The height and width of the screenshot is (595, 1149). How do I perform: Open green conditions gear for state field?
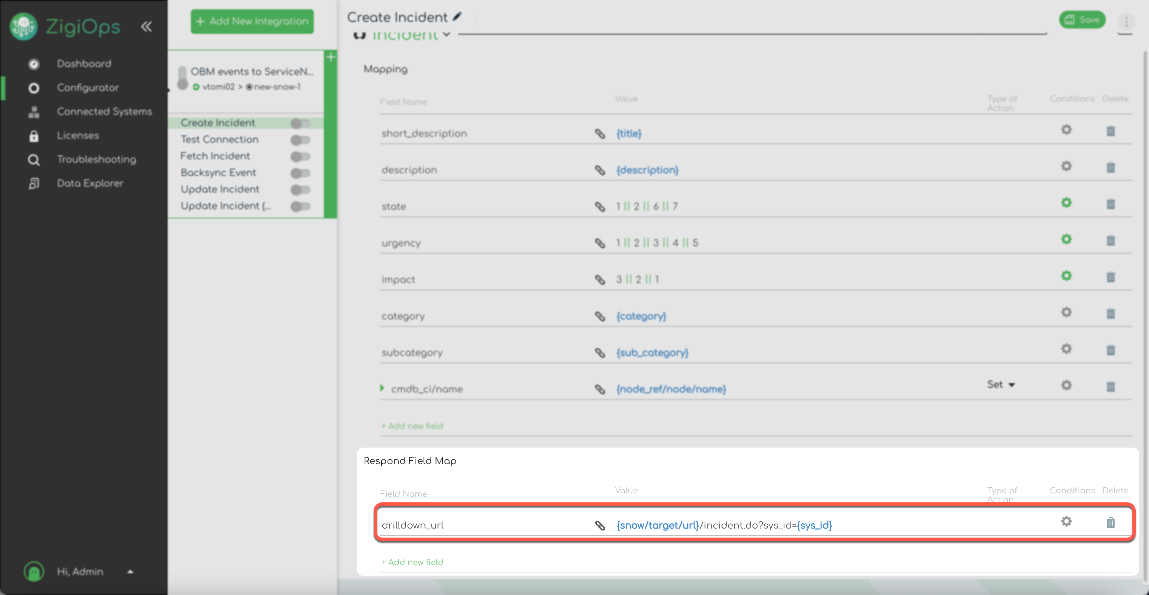pyautogui.click(x=1066, y=203)
